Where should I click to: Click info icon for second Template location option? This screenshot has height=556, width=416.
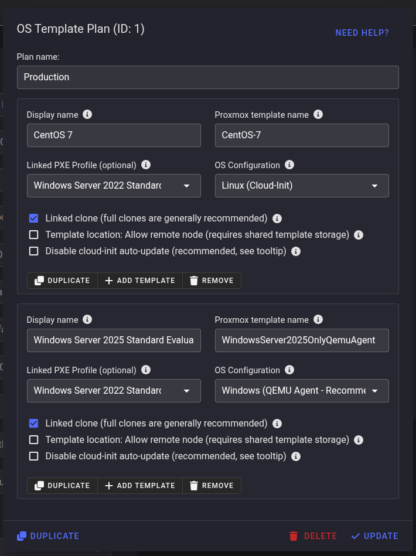point(359,440)
